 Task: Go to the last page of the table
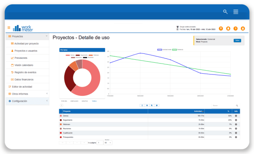(84, 143)
